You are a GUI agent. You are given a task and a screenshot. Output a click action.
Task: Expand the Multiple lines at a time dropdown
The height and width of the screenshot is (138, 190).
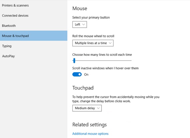tap(93, 43)
